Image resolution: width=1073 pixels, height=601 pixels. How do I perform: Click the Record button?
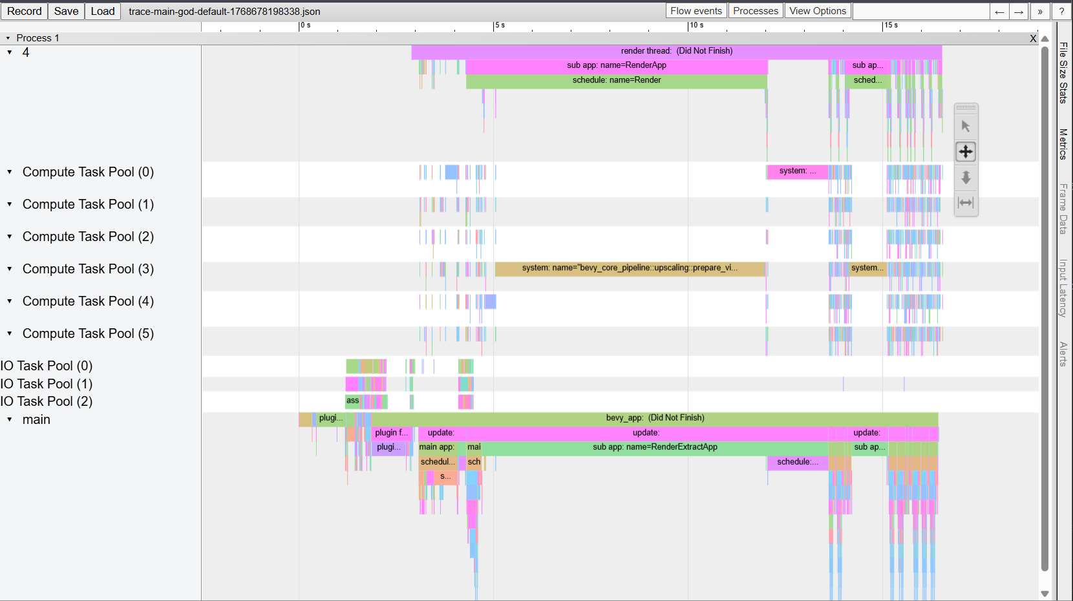25,11
